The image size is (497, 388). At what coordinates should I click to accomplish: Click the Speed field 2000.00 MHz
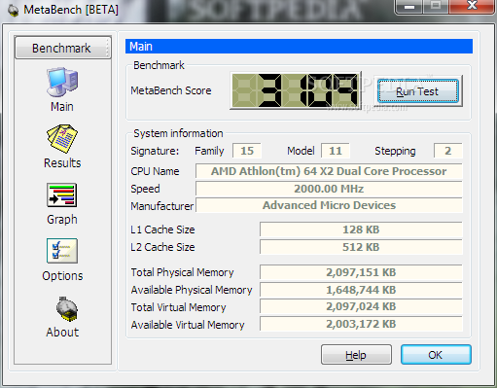coord(329,189)
